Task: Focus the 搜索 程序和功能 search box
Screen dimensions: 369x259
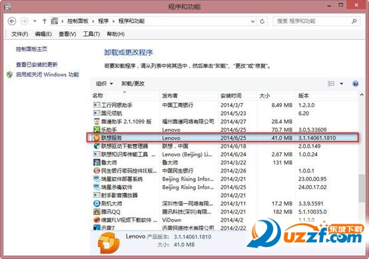Action: coord(316,21)
